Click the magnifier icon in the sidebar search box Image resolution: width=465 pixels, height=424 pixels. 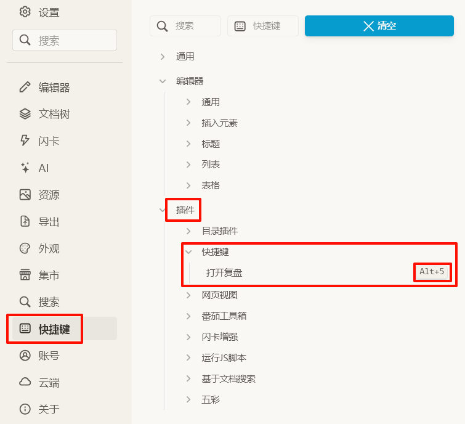(x=25, y=40)
